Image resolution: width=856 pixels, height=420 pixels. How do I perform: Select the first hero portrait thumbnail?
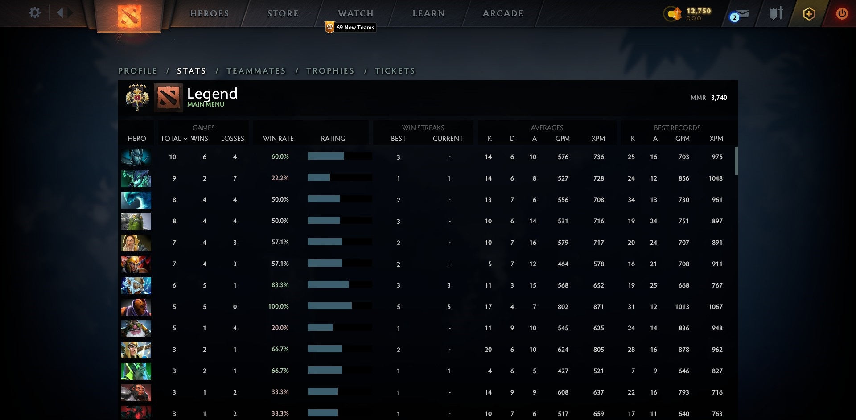coord(136,156)
